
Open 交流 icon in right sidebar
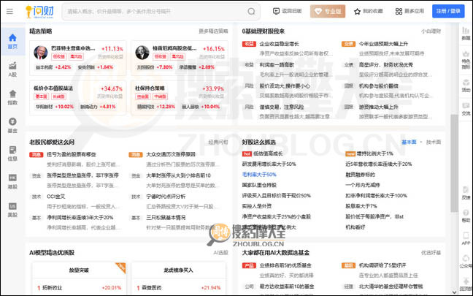[x=466, y=109]
